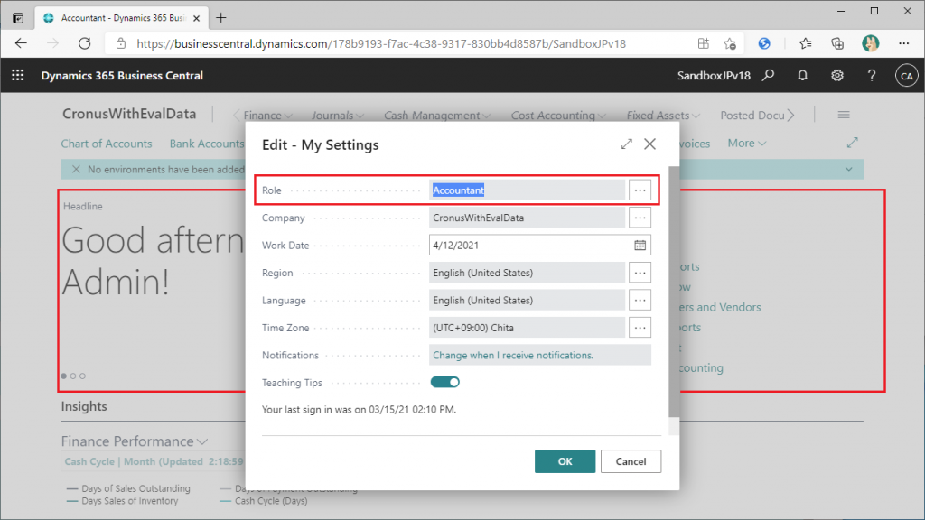Dismiss the environments notification
The image size is (925, 520).
click(x=76, y=169)
